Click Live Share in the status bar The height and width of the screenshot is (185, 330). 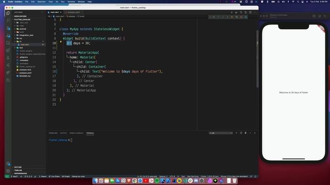pyautogui.click(x=54, y=176)
